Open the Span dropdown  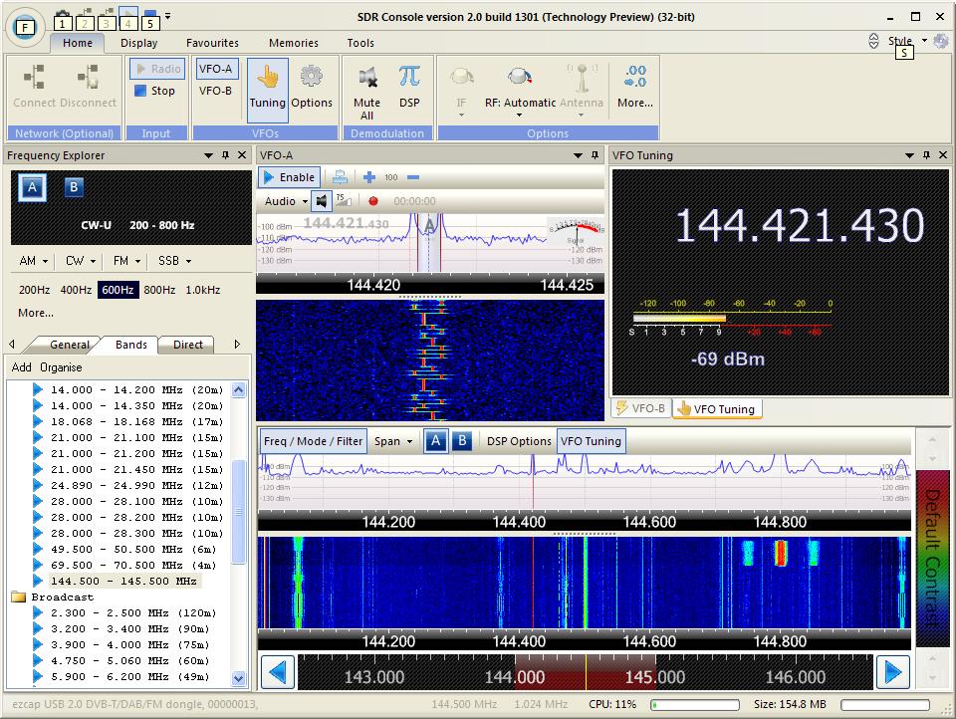tap(393, 441)
